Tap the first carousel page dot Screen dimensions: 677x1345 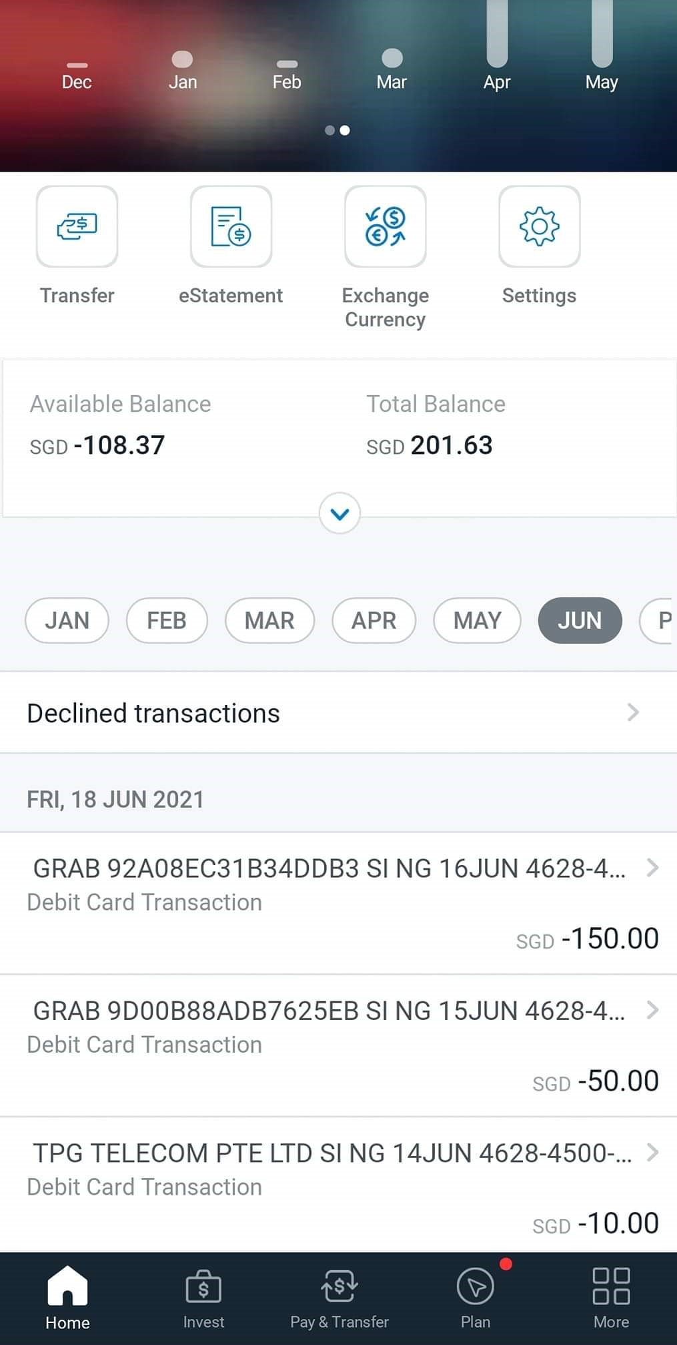(x=329, y=130)
